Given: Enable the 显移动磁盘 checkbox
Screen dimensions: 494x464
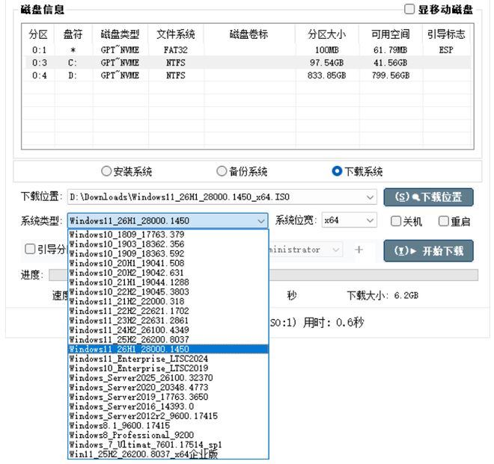Looking at the screenshot, I should click(409, 9).
